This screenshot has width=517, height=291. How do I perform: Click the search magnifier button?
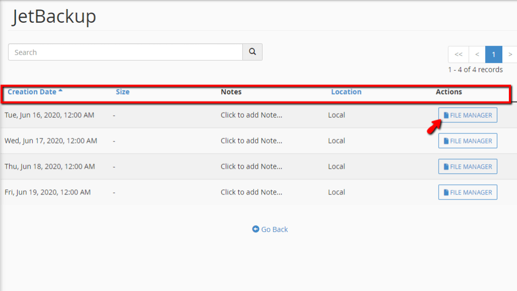point(252,52)
